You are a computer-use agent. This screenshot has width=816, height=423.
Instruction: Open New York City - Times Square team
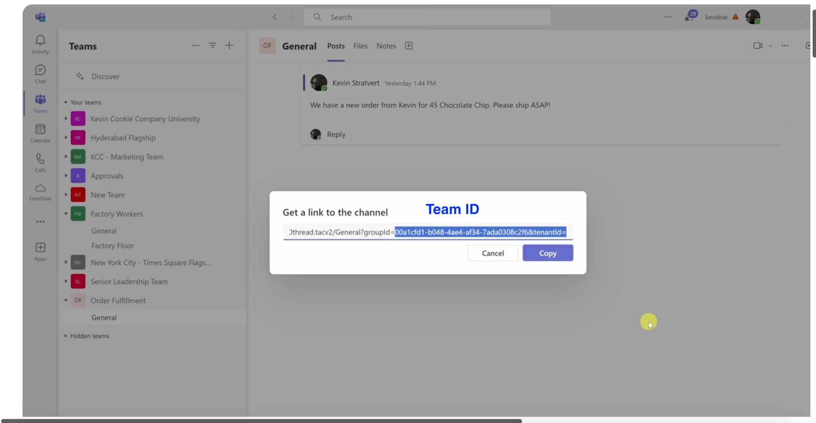point(150,263)
